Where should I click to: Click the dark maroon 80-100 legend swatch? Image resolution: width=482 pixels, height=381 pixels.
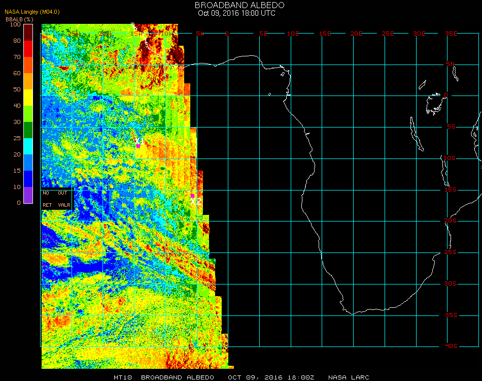tap(28, 33)
